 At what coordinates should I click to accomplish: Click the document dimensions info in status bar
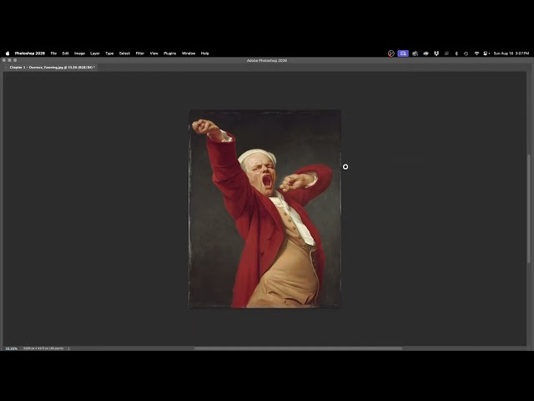click(x=43, y=348)
